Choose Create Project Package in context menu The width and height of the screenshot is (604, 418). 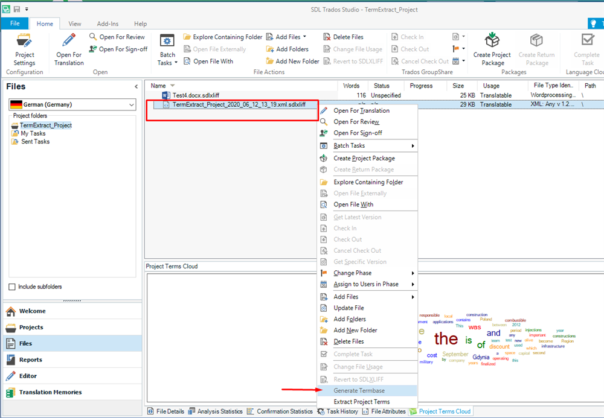(367, 158)
